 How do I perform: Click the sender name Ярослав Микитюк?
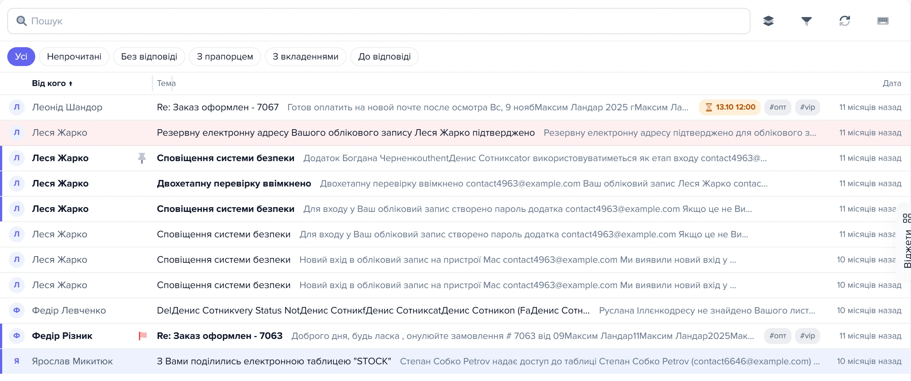click(72, 361)
